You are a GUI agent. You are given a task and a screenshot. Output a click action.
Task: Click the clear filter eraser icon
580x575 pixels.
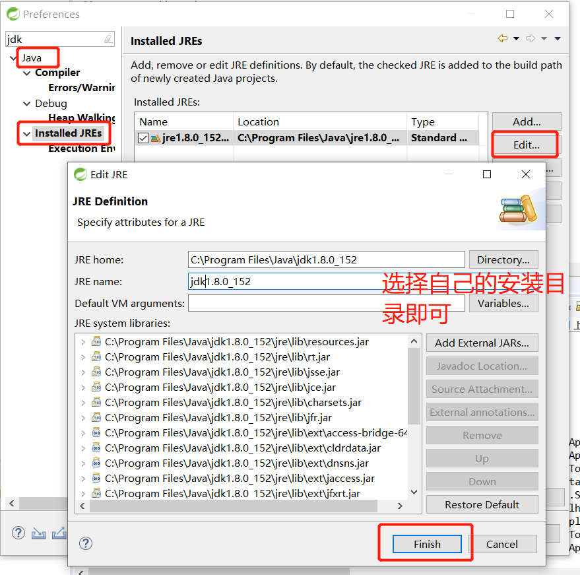[x=108, y=39]
